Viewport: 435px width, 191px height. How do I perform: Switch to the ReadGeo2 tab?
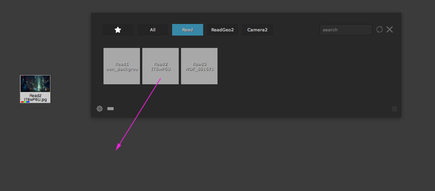223,30
